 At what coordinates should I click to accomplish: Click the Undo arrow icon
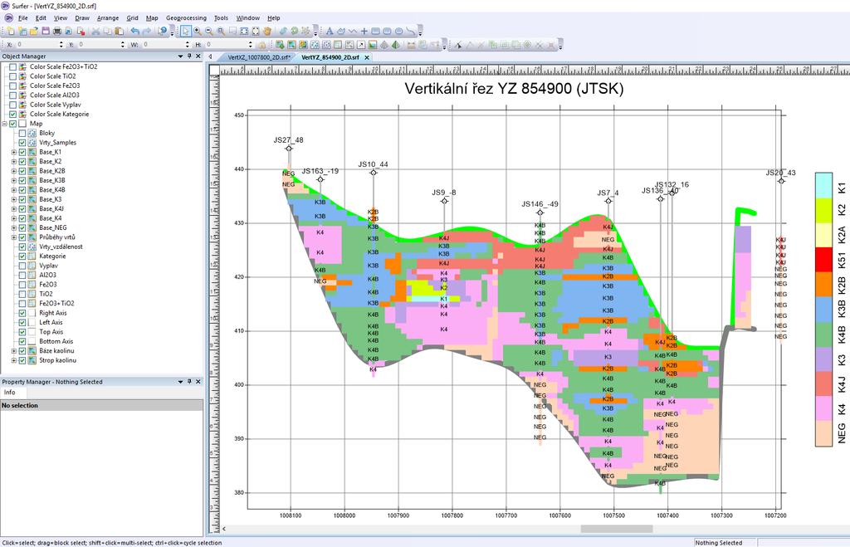point(134,31)
